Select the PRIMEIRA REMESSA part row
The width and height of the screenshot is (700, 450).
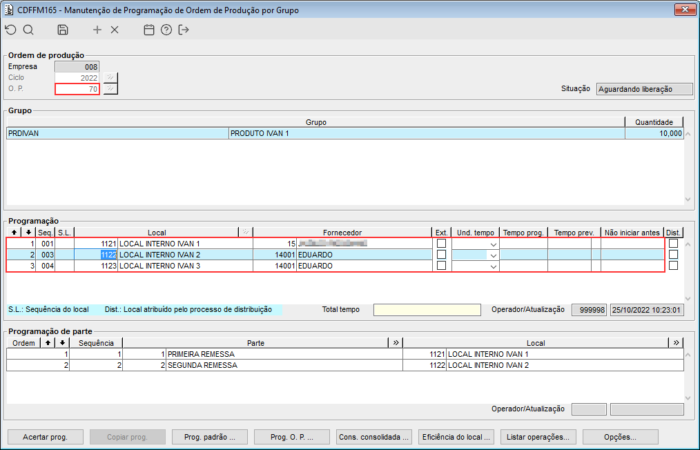(x=344, y=354)
